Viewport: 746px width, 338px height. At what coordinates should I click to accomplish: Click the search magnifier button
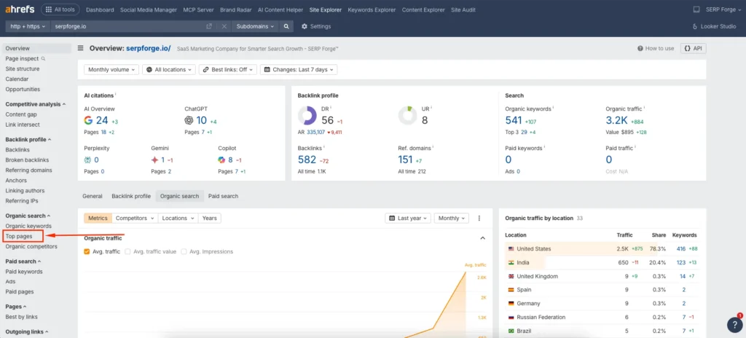(287, 26)
